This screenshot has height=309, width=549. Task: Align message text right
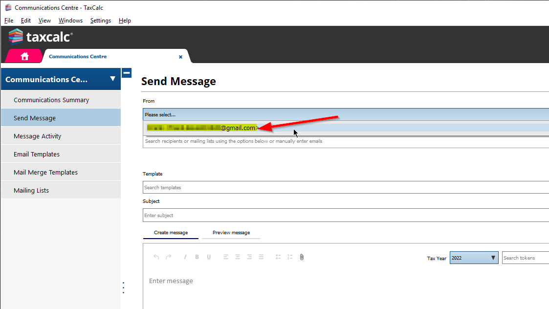249,257
